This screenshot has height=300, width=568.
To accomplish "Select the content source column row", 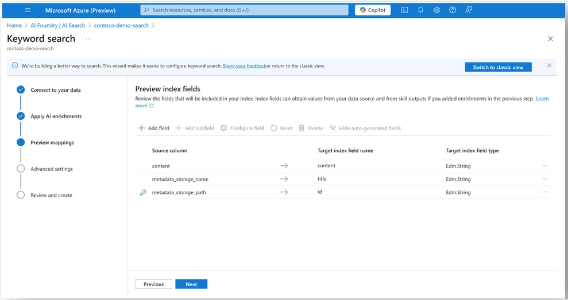I will point(343,166).
